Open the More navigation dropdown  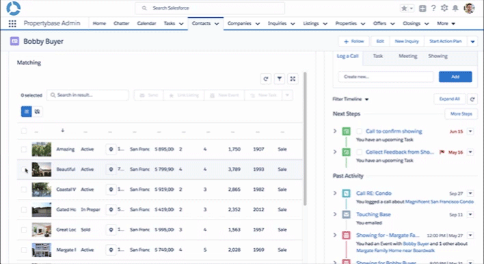[x=446, y=23]
